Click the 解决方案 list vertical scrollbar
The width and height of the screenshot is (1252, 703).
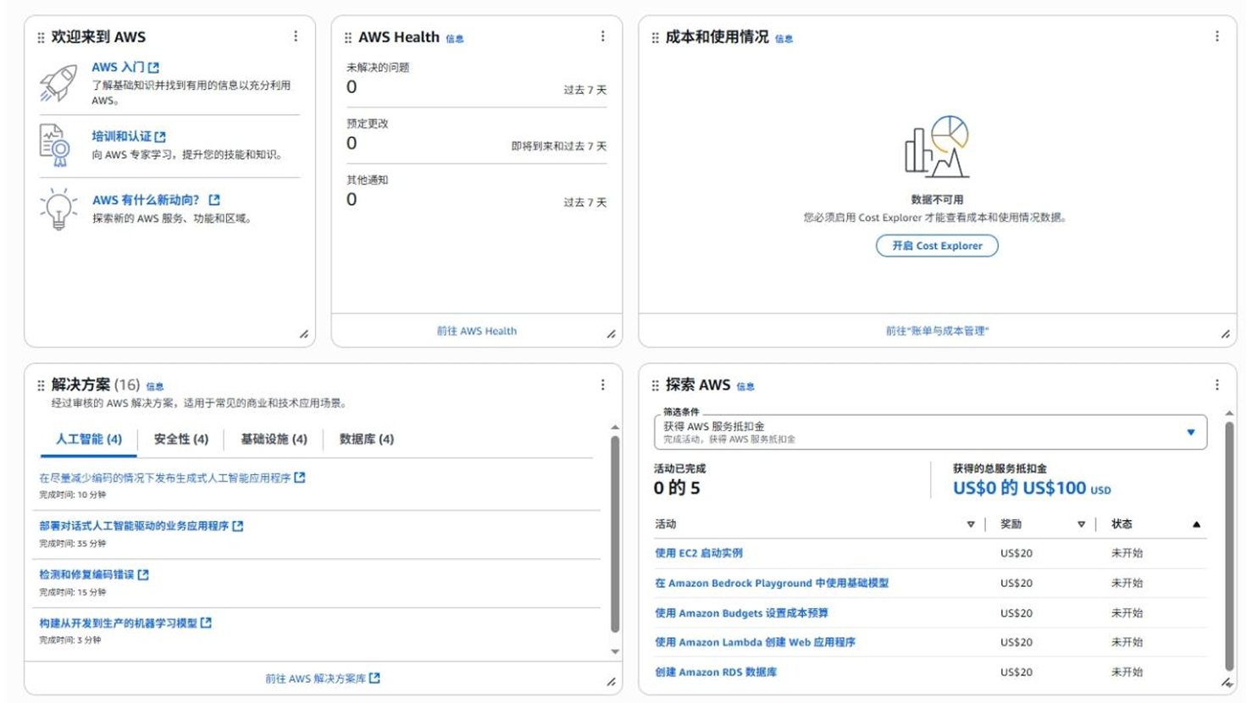(x=615, y=534)
